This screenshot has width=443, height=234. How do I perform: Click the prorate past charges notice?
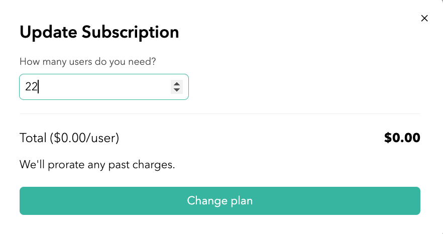pos(97,164)
